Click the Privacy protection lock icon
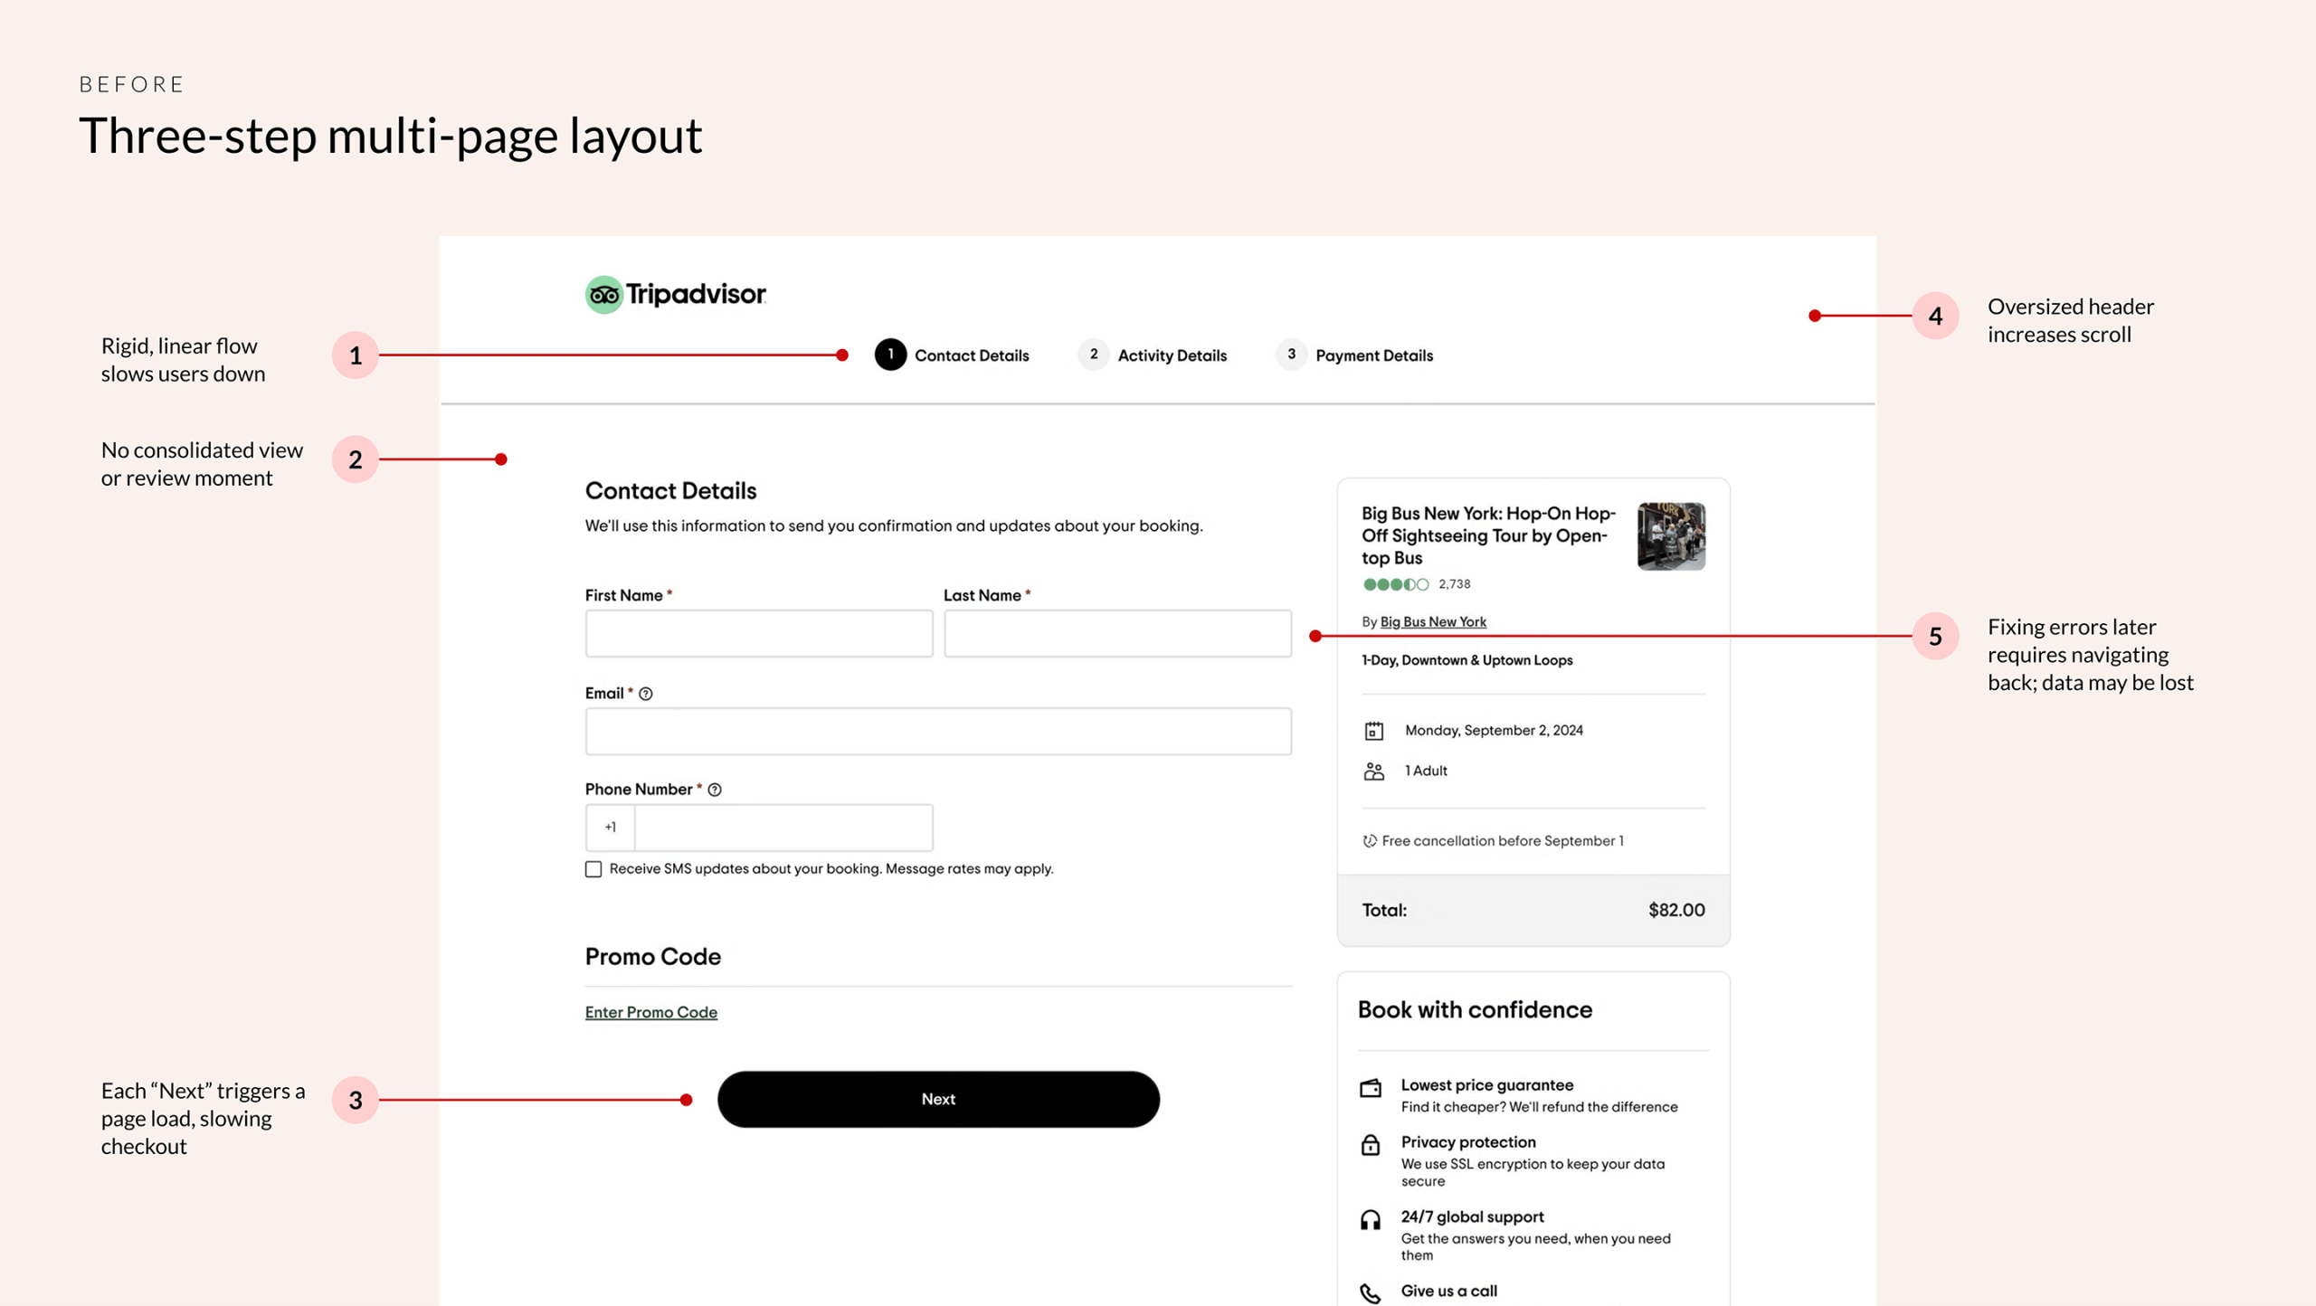2316x1306 pixels. click(x=1371, y=1146)
